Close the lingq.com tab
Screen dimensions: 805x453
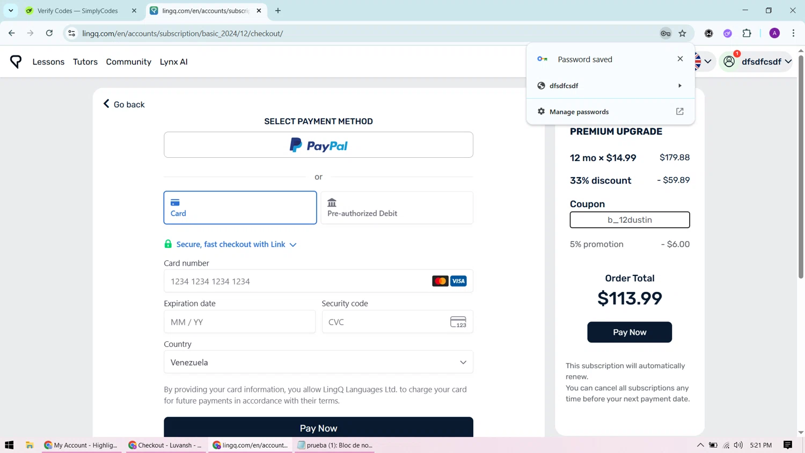click(259, 11)
